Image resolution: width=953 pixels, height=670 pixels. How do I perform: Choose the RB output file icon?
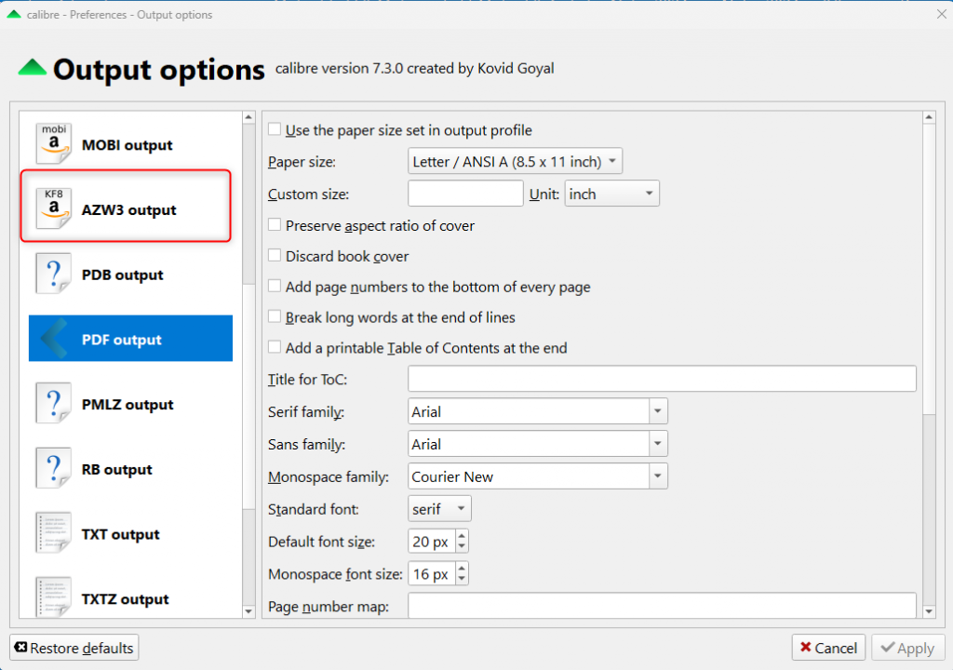pyautogui.click(x=53, y=469)
